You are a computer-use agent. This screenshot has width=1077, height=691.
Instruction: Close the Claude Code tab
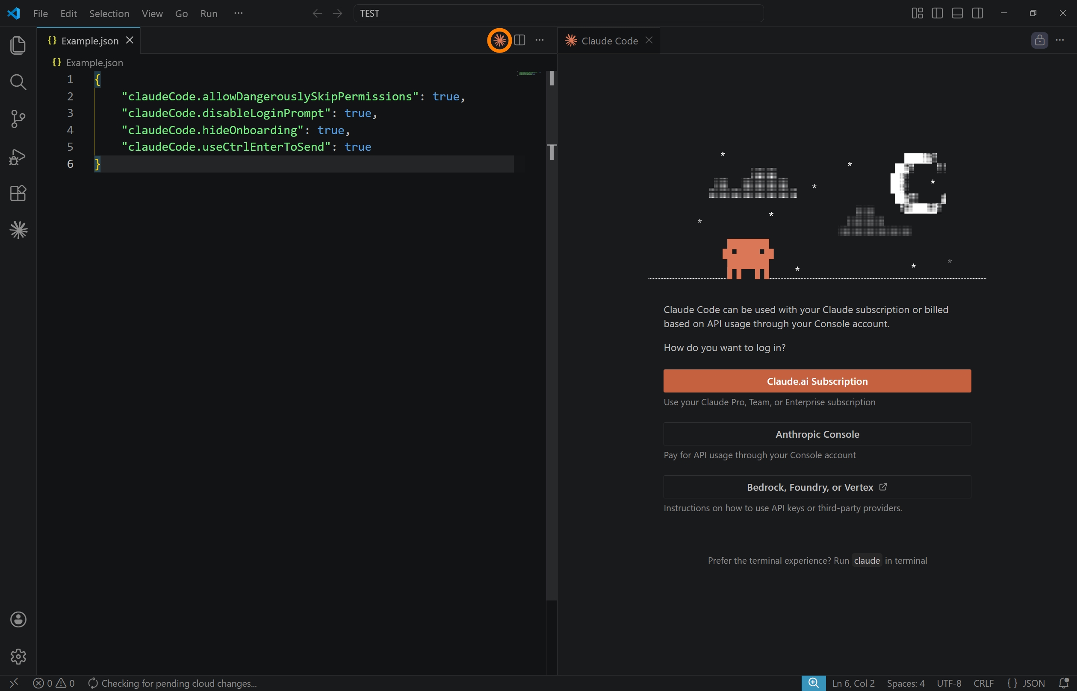click(649, 41)
